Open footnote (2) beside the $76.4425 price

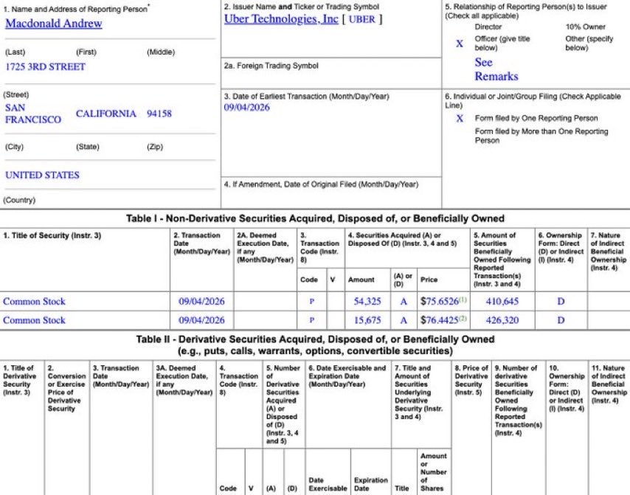point(463,319)
